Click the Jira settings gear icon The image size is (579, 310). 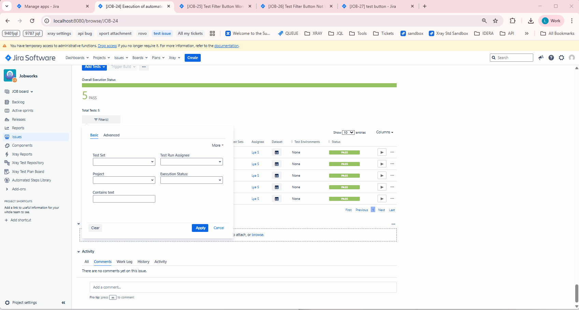[x=561, y=58]
